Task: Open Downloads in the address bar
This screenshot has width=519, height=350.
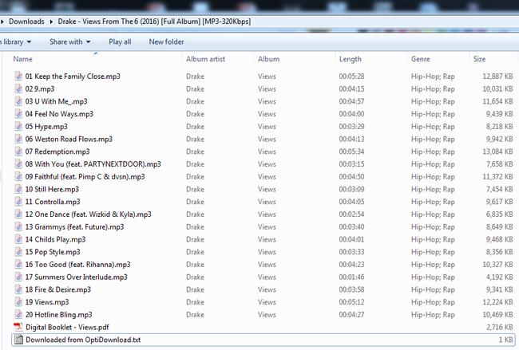Action: [x=26, y=22]
